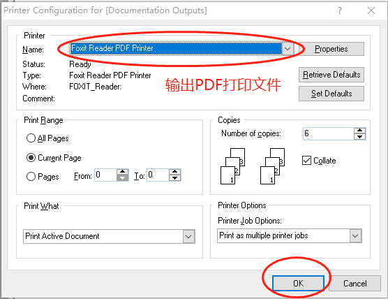Screen dimensions: 388x299
Task: Click the Number of copies field
Action: pos(329,133)
